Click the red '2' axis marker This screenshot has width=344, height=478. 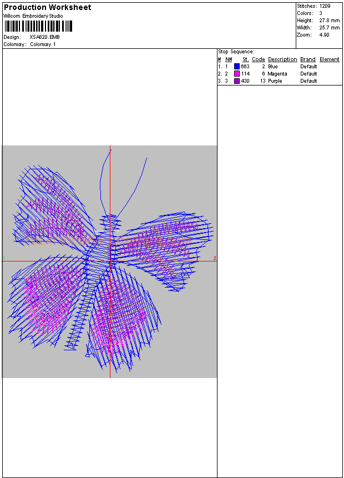click(215, 259)
